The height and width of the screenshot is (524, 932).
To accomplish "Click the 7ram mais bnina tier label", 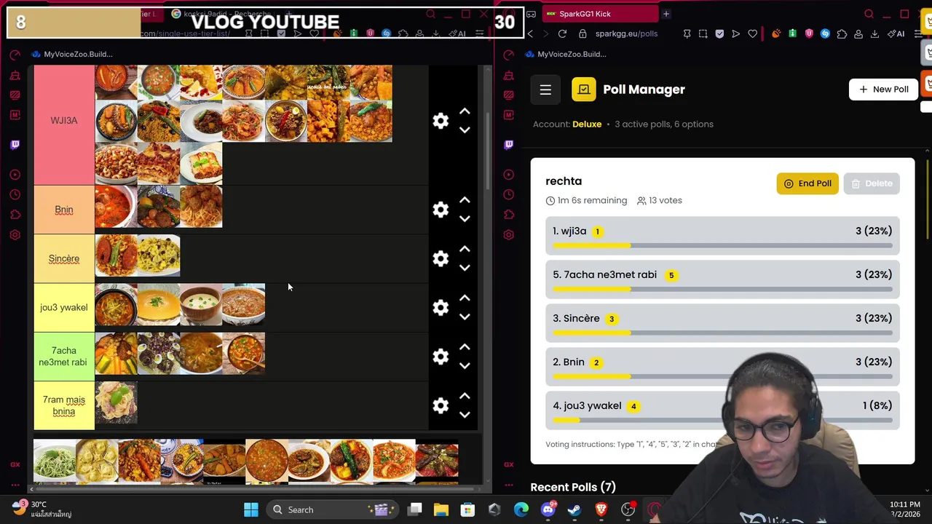I will (x=64, y=405).
